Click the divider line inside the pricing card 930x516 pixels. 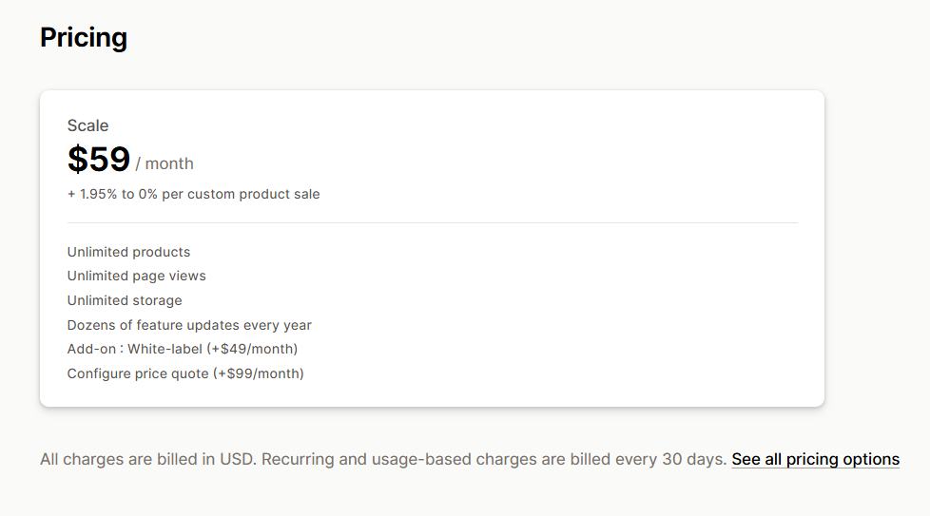click(432, 223)
